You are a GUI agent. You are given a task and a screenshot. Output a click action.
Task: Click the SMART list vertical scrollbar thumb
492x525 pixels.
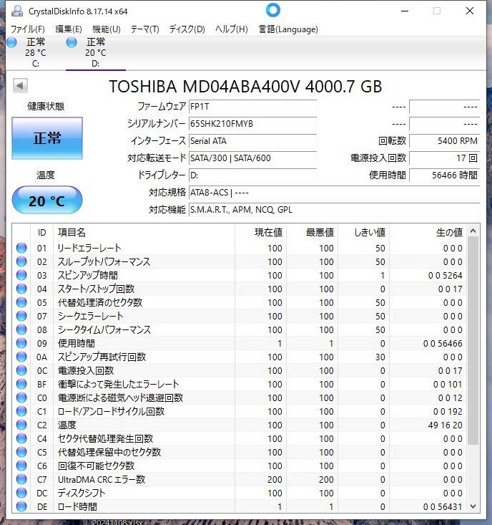coord(473,340)
